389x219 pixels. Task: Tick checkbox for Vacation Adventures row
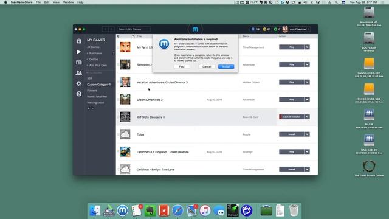(118, 82)
